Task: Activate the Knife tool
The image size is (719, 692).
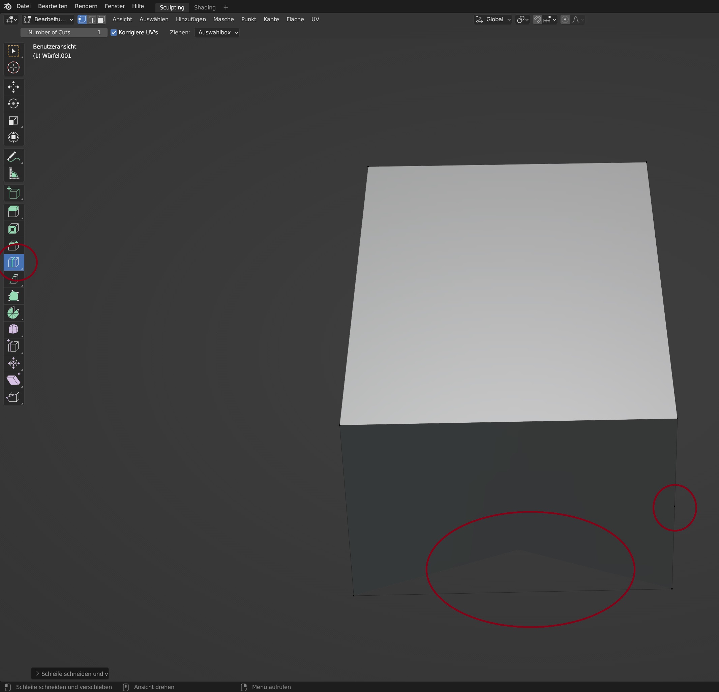Action: pyautogui.click(x=13, y=279)
